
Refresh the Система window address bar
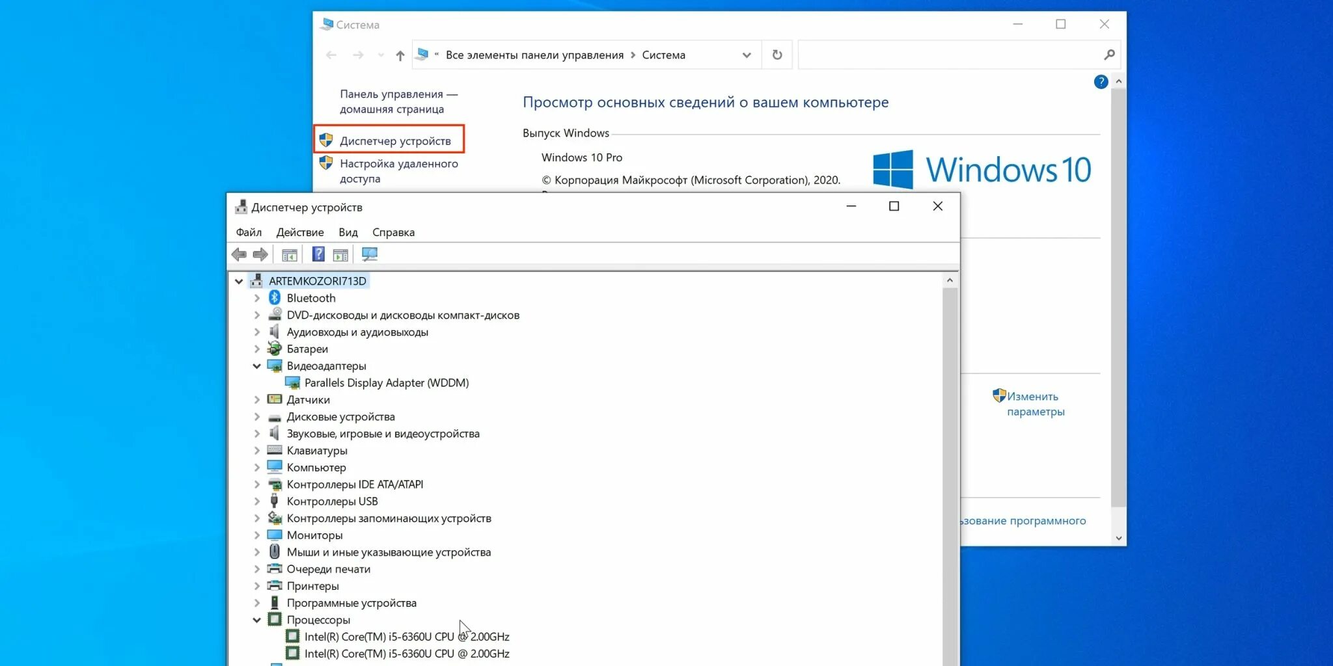coord(777,55)
